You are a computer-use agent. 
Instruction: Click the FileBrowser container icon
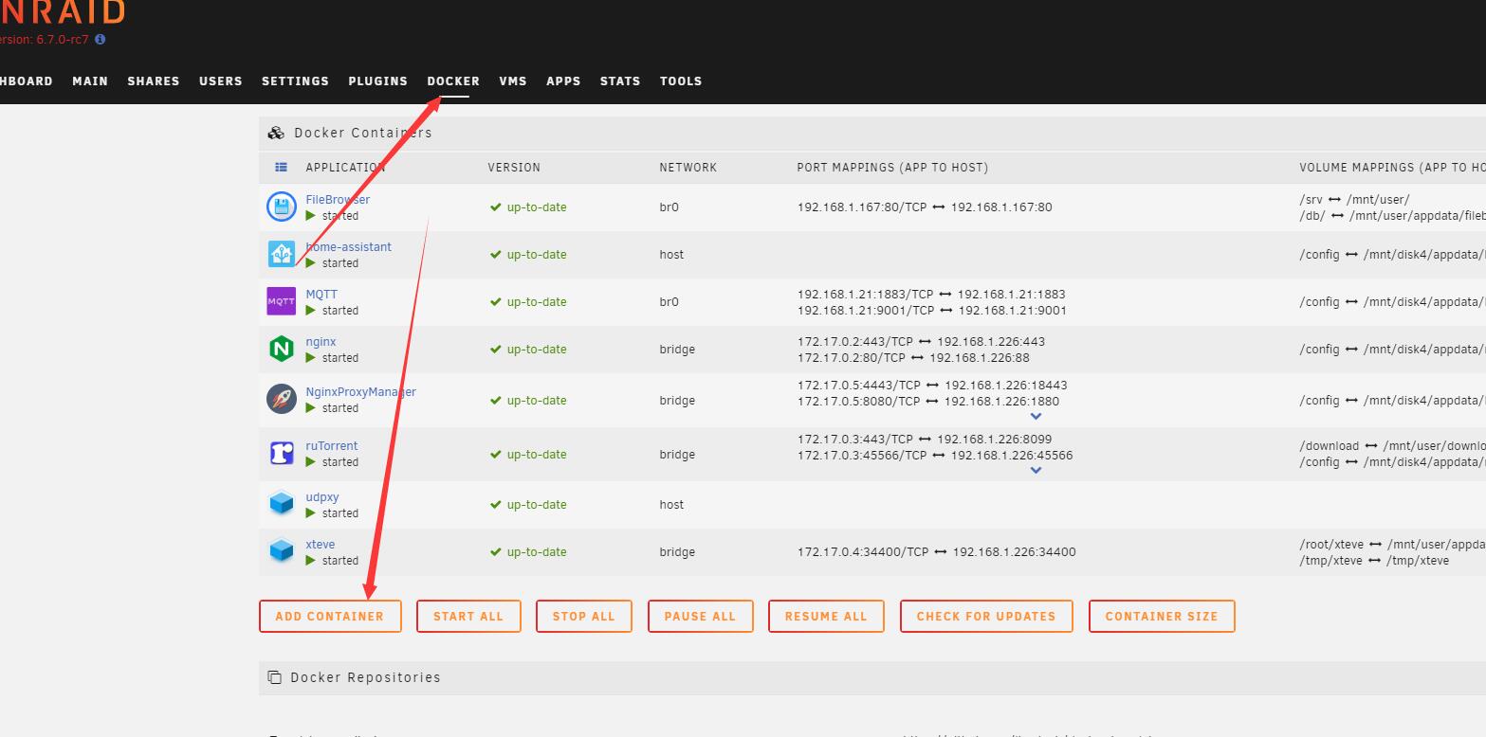click(x=282, y=207)
